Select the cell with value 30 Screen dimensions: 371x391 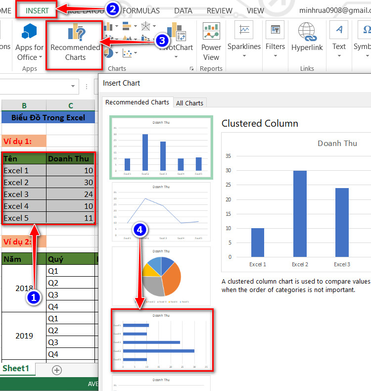pos(70,182)
